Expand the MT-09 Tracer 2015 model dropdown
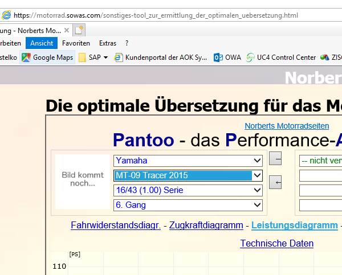This screenshot has width=342, height=275. [188, 175]
